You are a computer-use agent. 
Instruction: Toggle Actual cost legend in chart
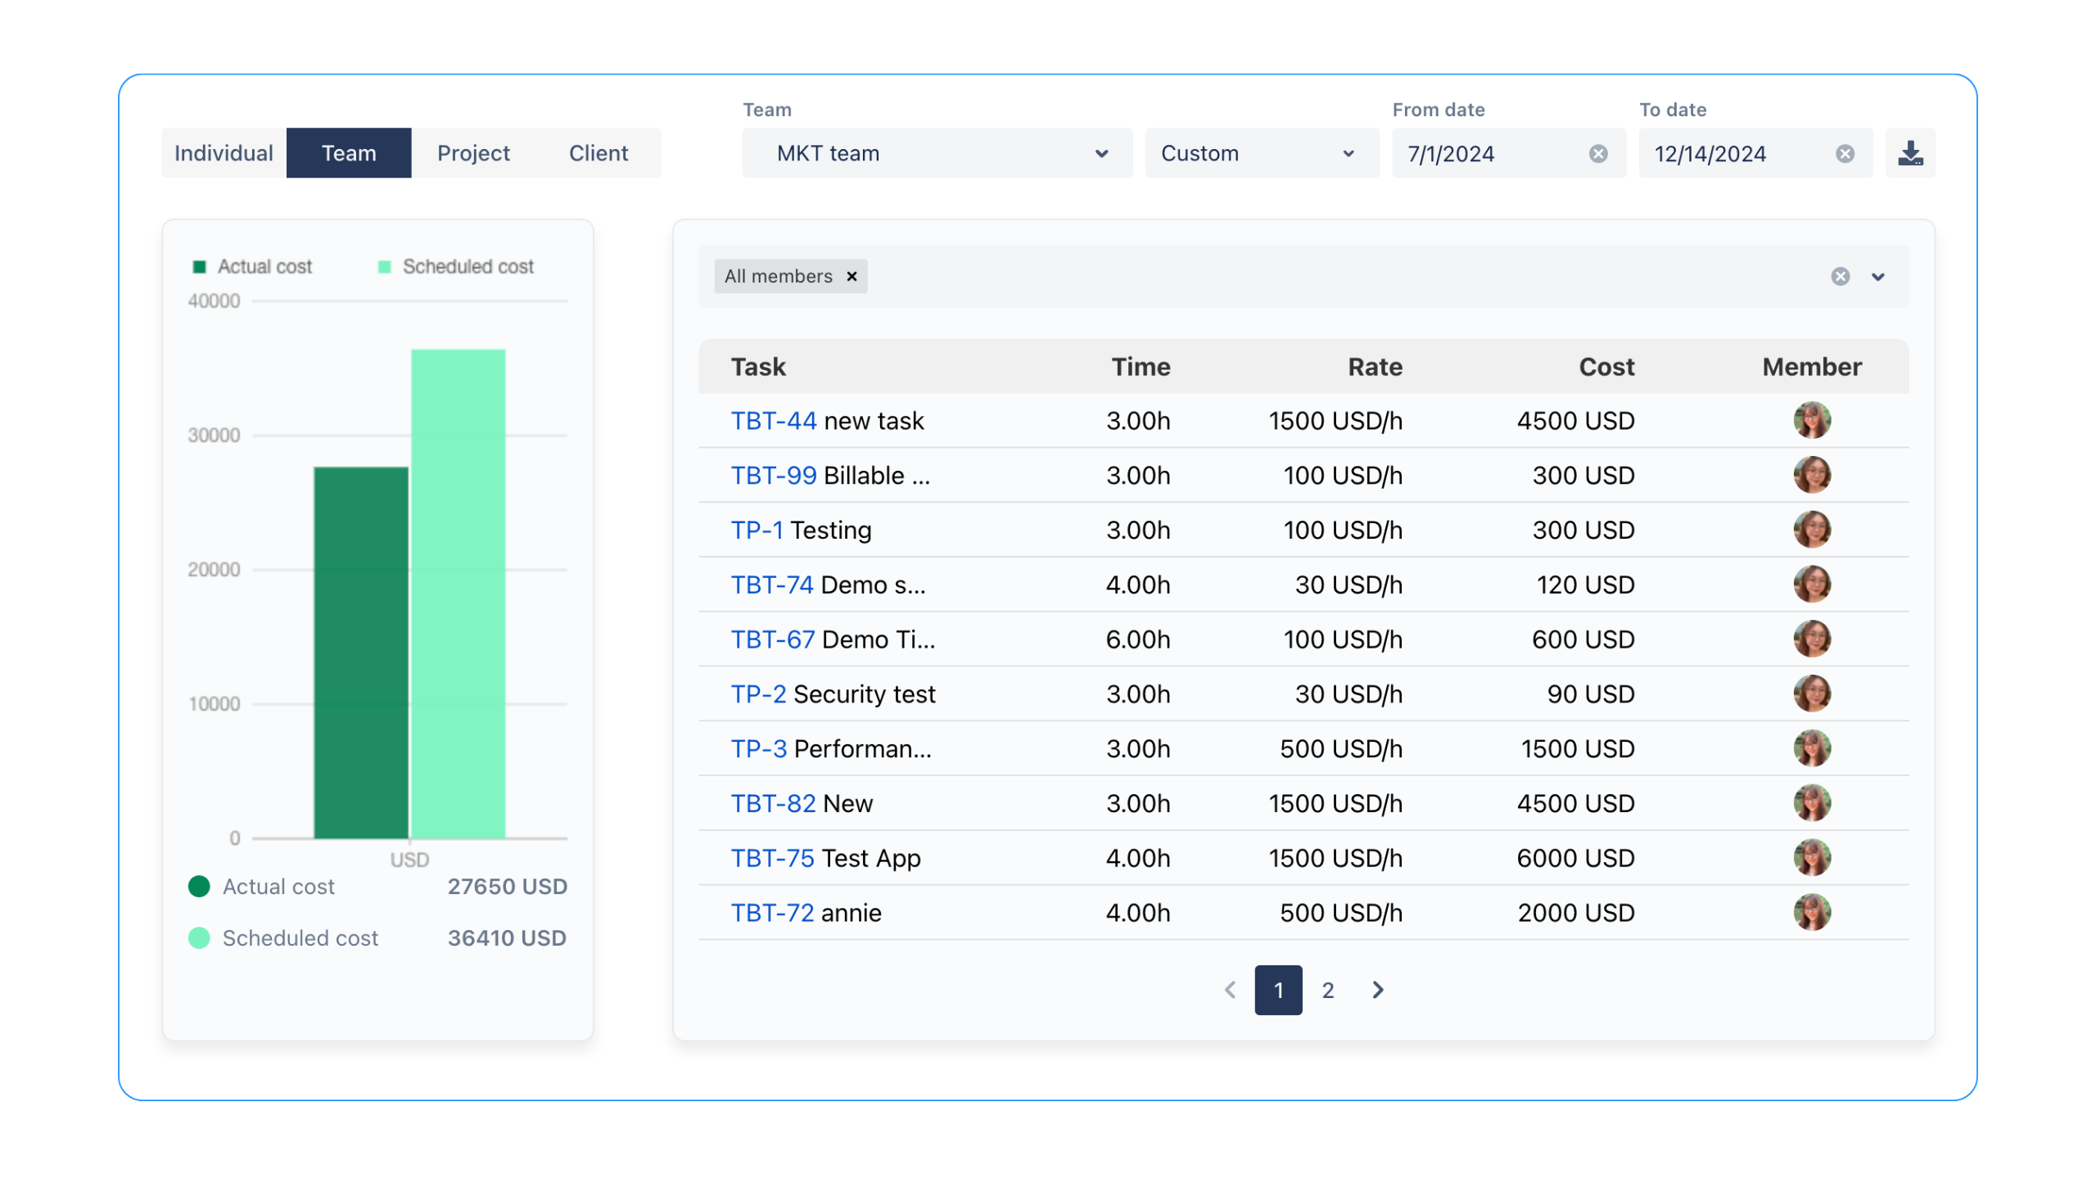tap(252, 267)
